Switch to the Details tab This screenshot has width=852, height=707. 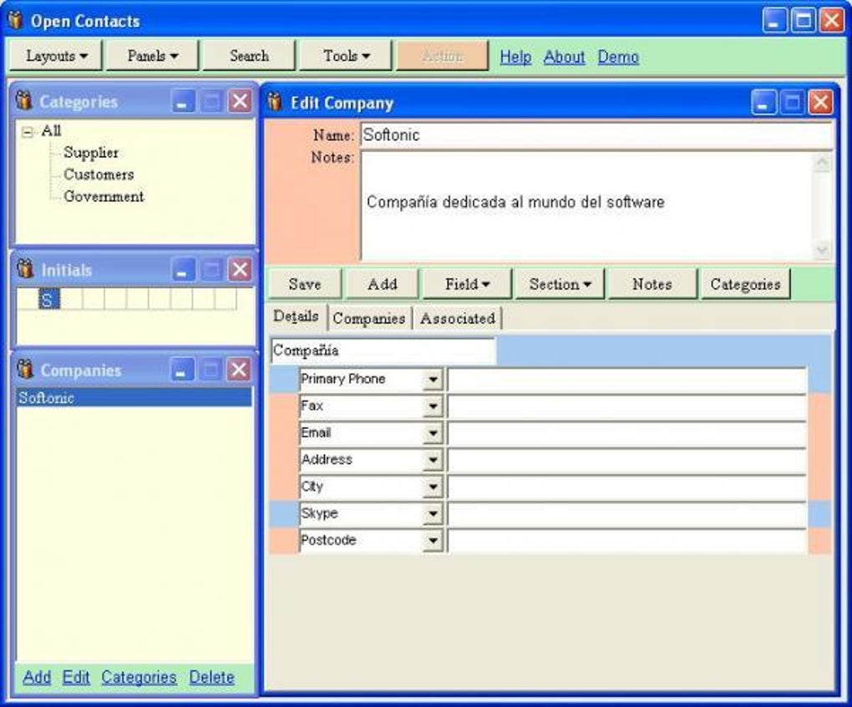tap(297, 316)
